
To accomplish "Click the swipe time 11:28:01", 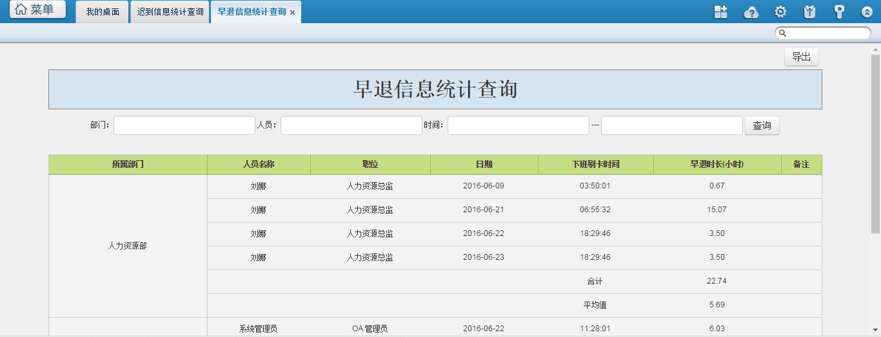I will [x=595, y=329].
